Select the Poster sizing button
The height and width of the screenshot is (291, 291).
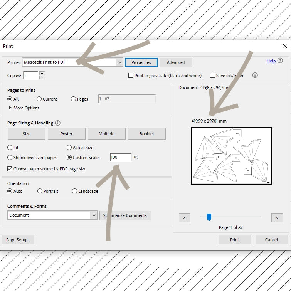(66, 134)
